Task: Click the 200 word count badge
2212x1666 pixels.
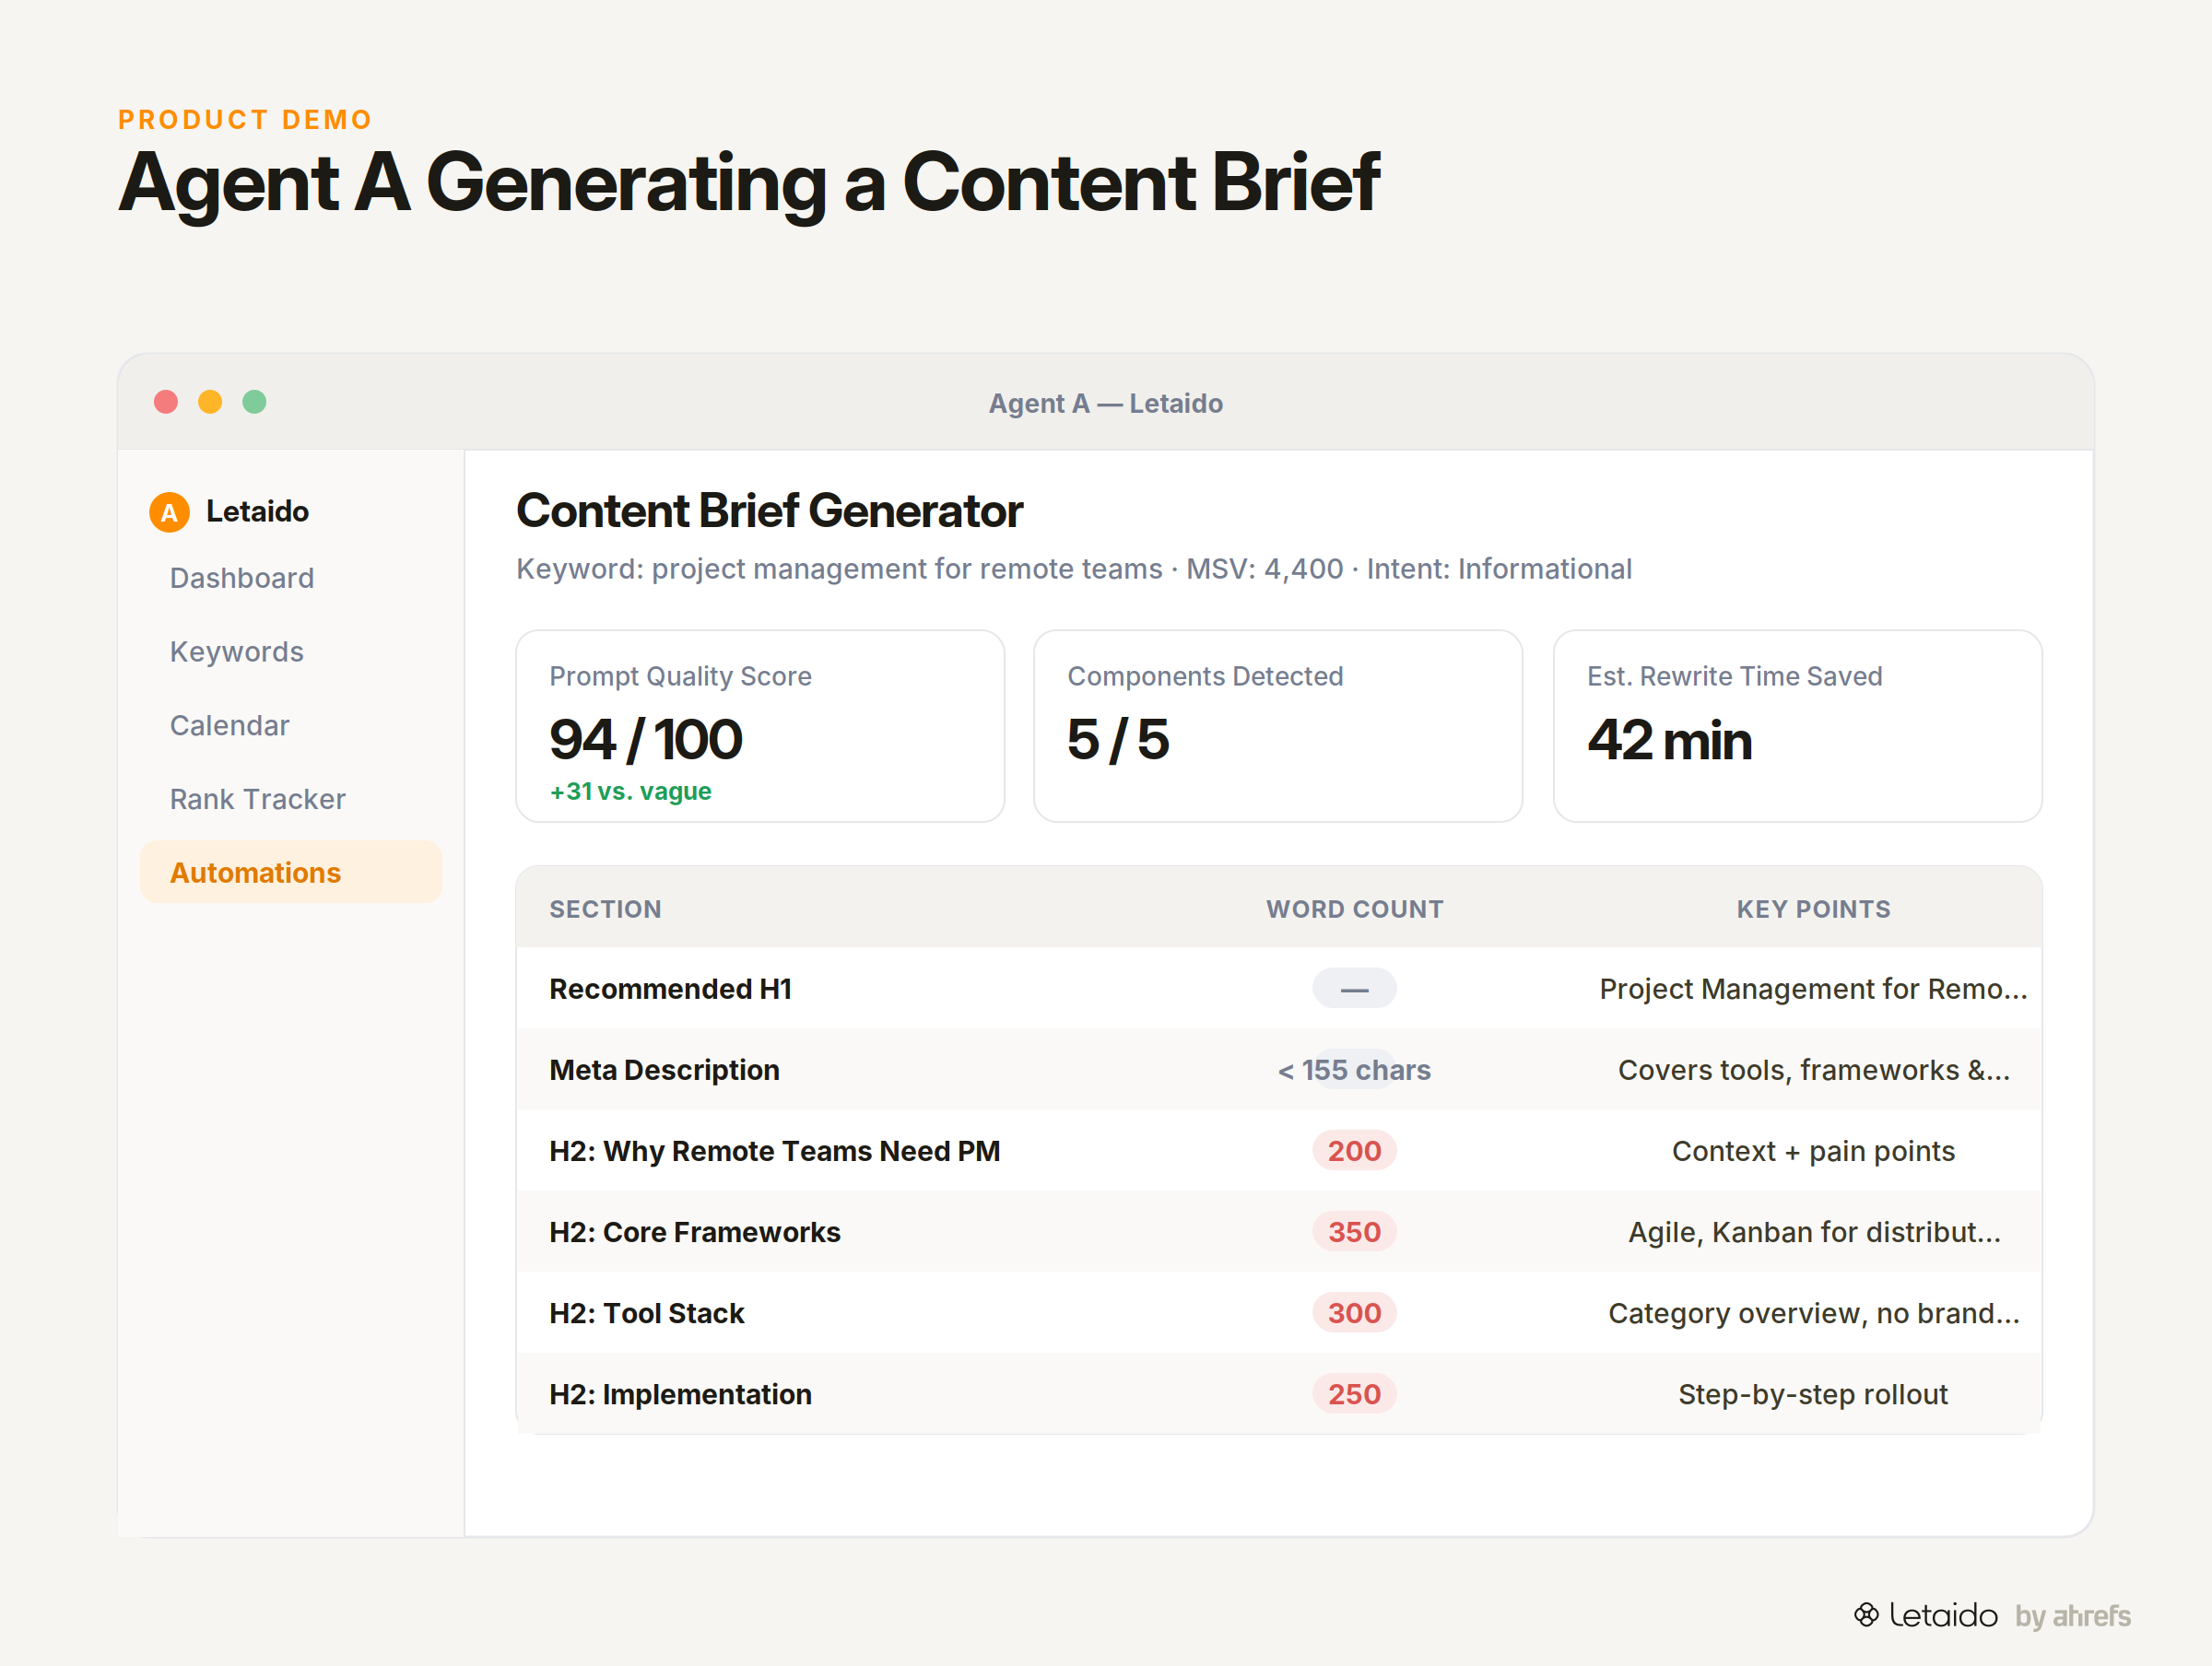Action: tap(1354, 1151)
